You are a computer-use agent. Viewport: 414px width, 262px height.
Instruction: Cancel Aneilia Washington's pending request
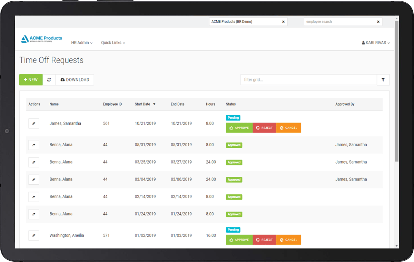click(288, 240)
